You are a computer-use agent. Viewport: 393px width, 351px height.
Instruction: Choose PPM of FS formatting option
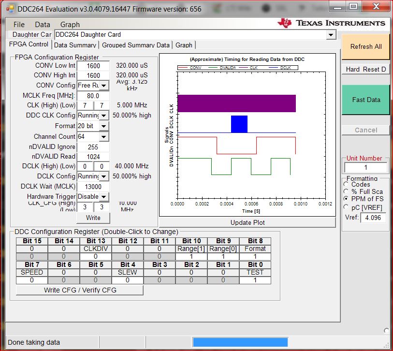(346, 199)
